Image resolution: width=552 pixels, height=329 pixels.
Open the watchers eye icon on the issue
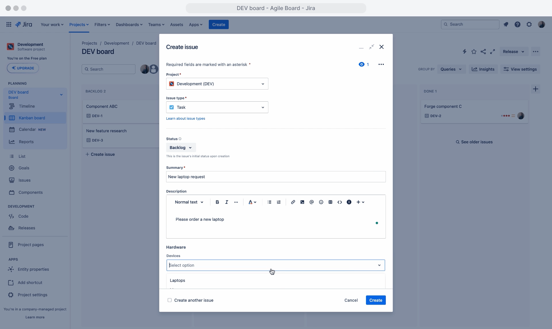click(361, 64)
